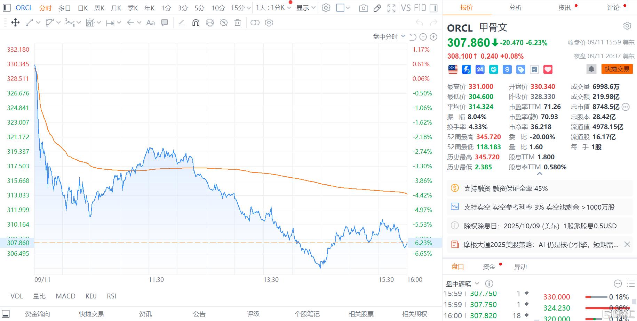The height and width of the screenshot is (321, 637).
Task: Open F10 company info
Action: tap(420, 8)
